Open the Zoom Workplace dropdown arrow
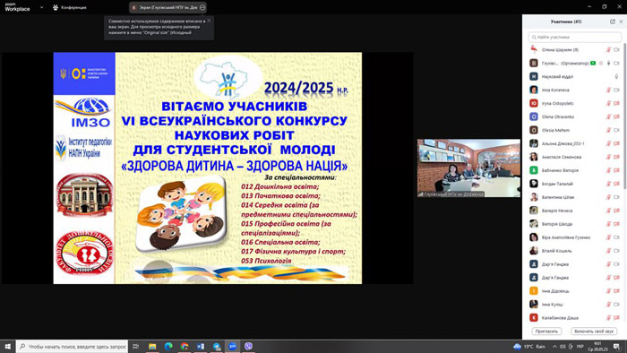 [x=41, y=7]
